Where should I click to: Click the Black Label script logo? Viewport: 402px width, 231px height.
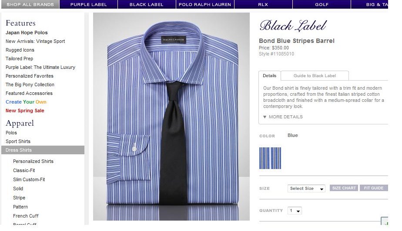pyautogui.click(x=293, y=26)
